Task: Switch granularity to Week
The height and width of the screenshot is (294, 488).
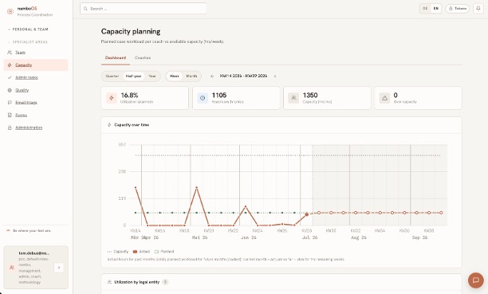Action: 175,76
